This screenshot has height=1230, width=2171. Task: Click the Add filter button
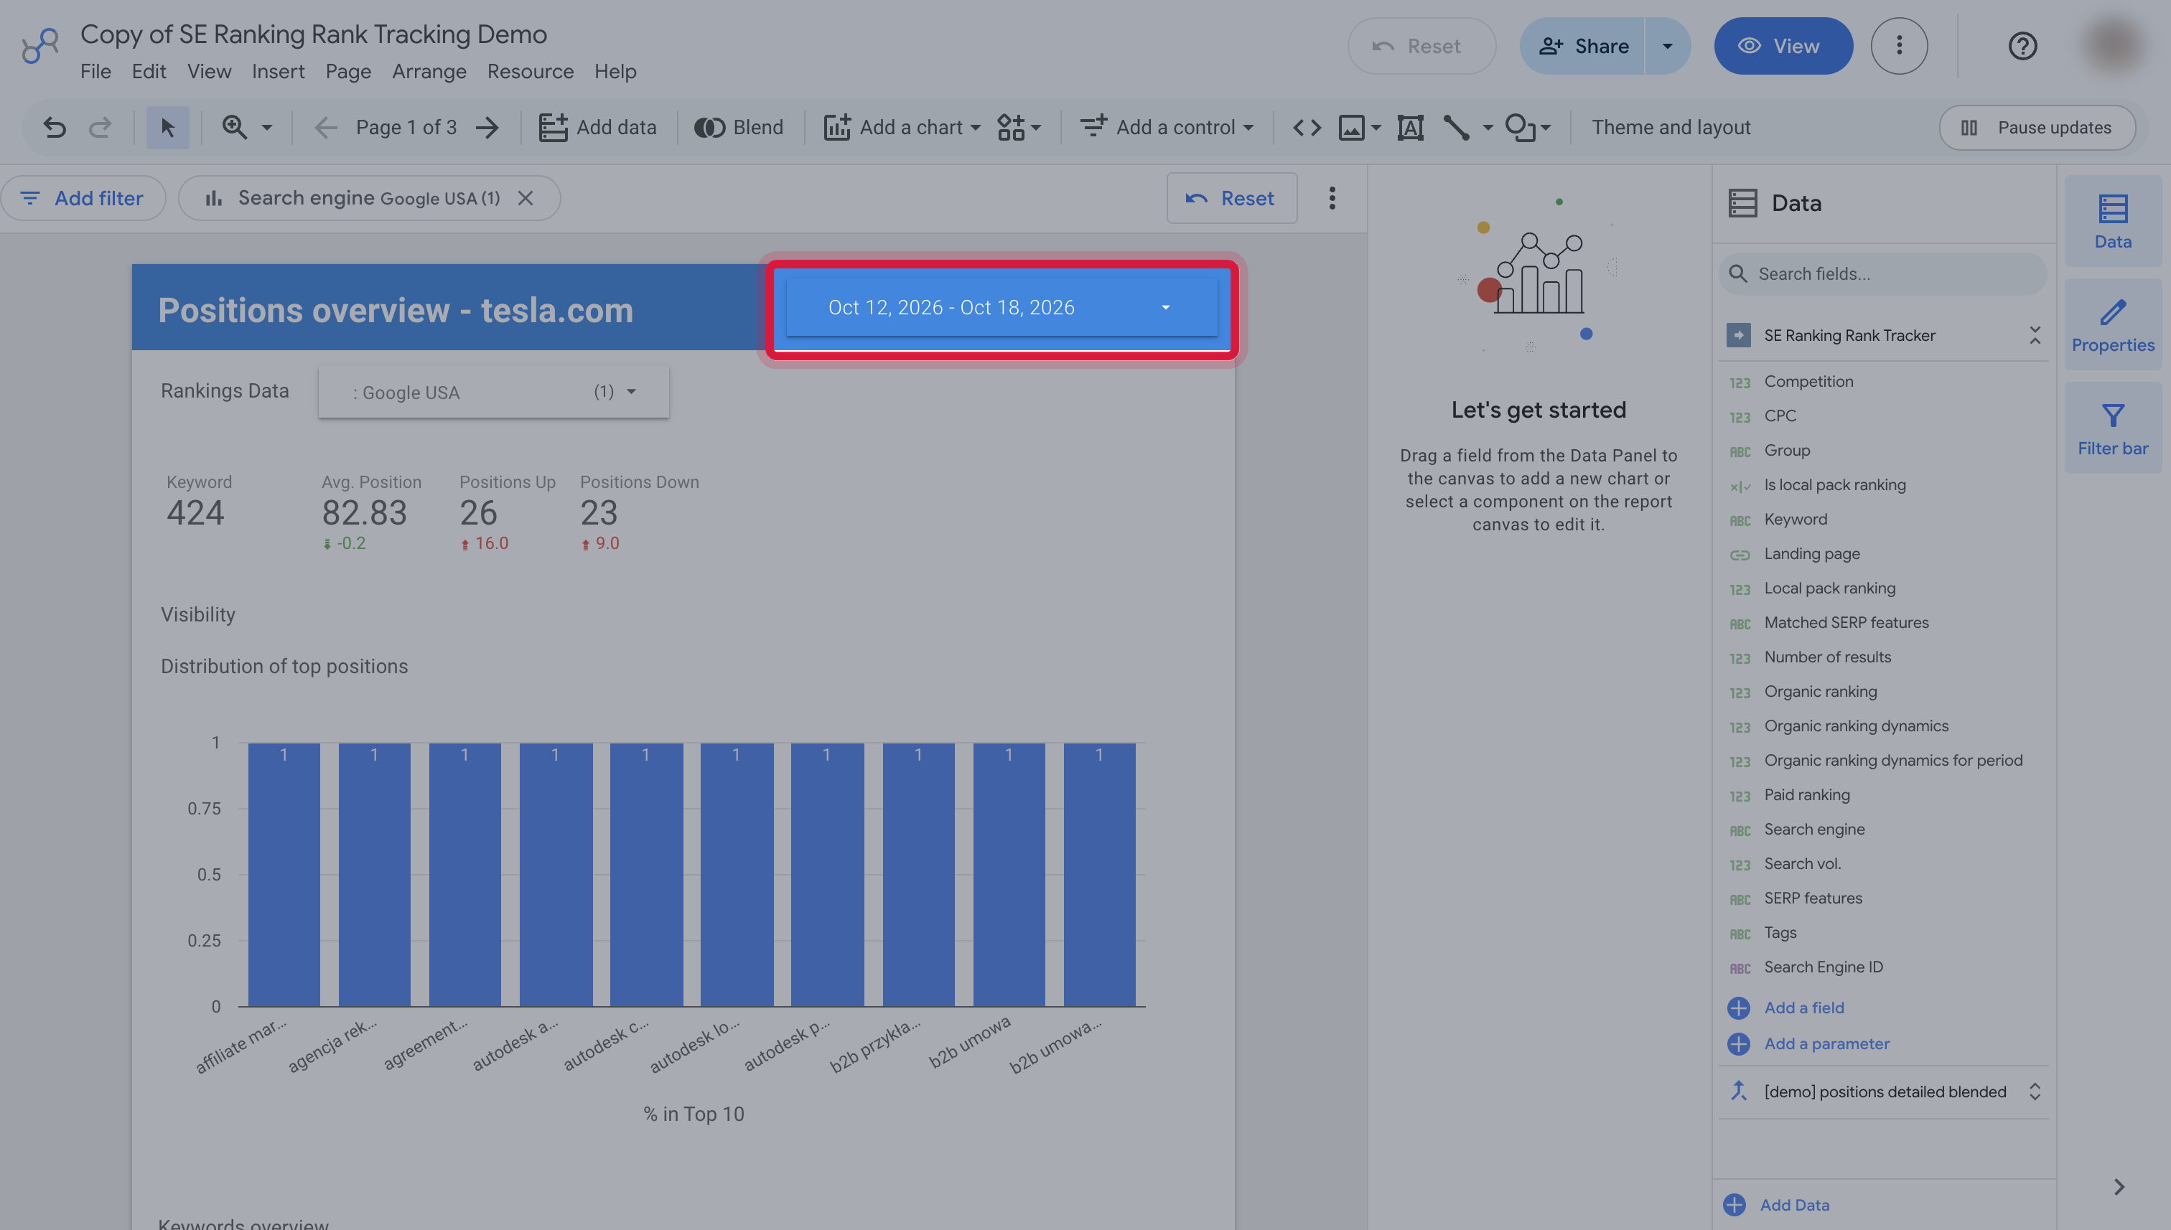(83, 199)
